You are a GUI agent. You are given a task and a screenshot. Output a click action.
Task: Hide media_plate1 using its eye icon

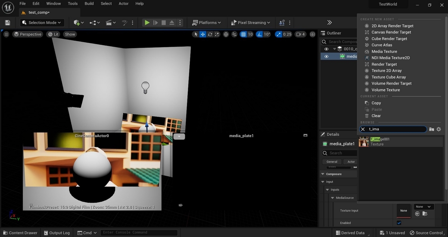[326, 57]
